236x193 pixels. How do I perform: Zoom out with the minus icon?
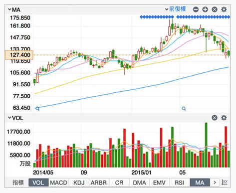pos(196,9)
